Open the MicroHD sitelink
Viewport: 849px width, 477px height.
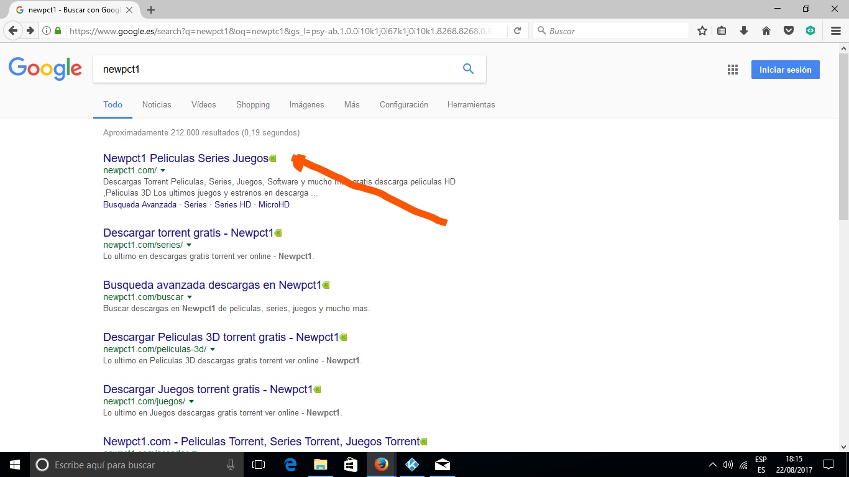[274, 204]
